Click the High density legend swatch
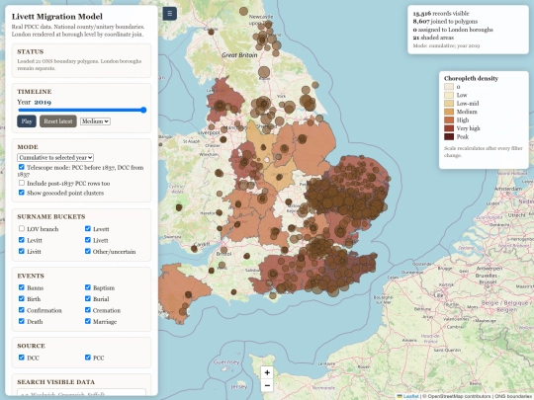534x400 pixels. [449, 120]
